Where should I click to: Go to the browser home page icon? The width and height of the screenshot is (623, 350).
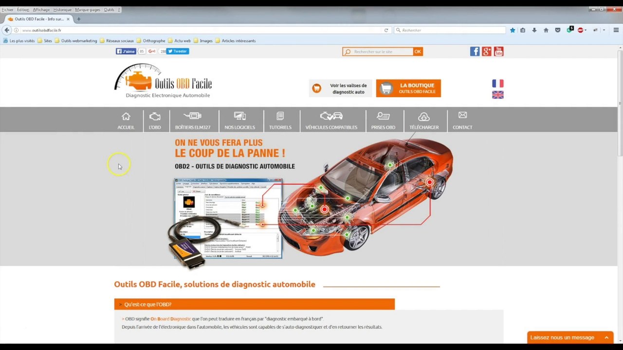click(546, 30)
